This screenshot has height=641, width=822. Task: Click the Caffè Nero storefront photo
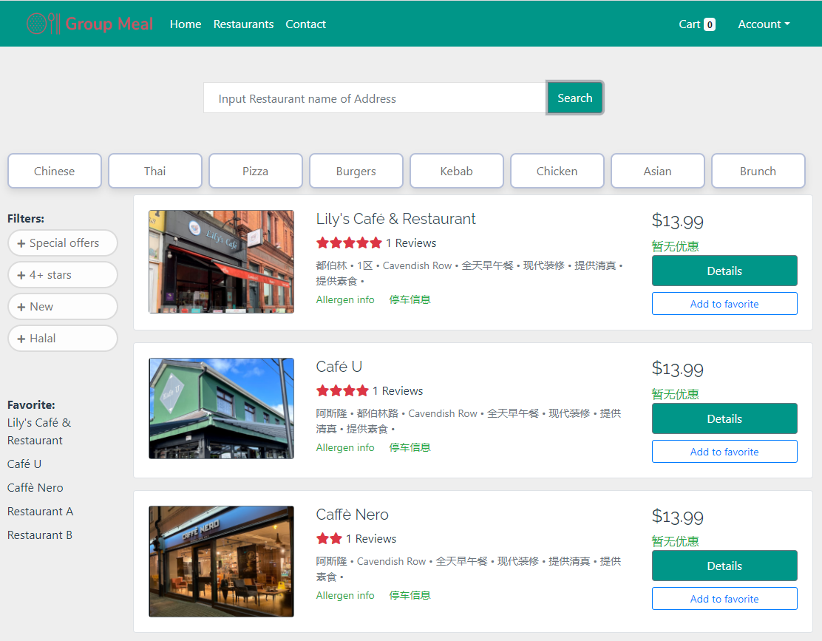coord(221,561)
